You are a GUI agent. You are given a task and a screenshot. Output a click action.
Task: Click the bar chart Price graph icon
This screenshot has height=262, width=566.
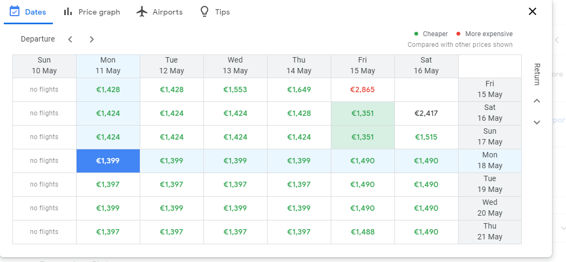pos(68,11)
